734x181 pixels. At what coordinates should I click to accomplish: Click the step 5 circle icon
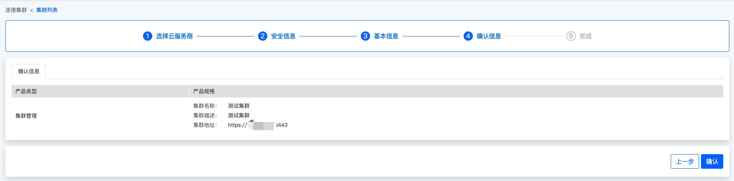click(571, 36)
